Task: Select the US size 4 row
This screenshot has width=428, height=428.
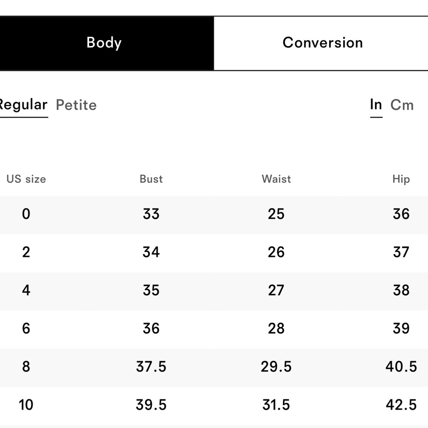Action: click(214, 291)
